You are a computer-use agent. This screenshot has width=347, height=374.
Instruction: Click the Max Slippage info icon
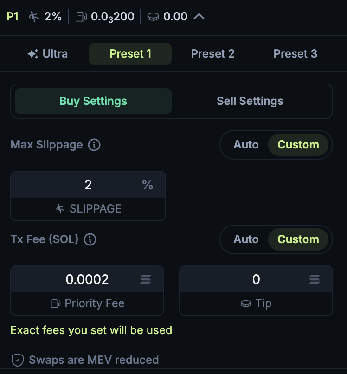pyautogui.click(x=94, y=145)
